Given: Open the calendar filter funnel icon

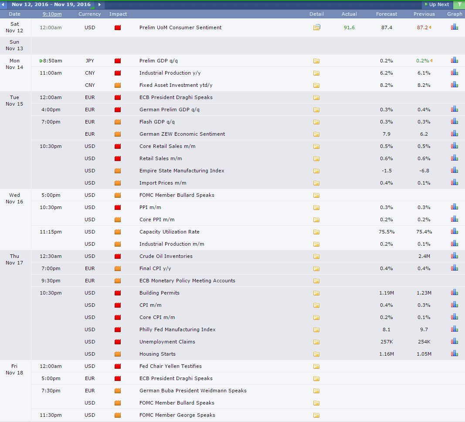Looking at the screenshot, I should coord(460,4).
